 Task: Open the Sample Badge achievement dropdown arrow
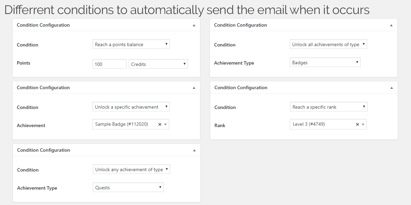pos(165,124)
